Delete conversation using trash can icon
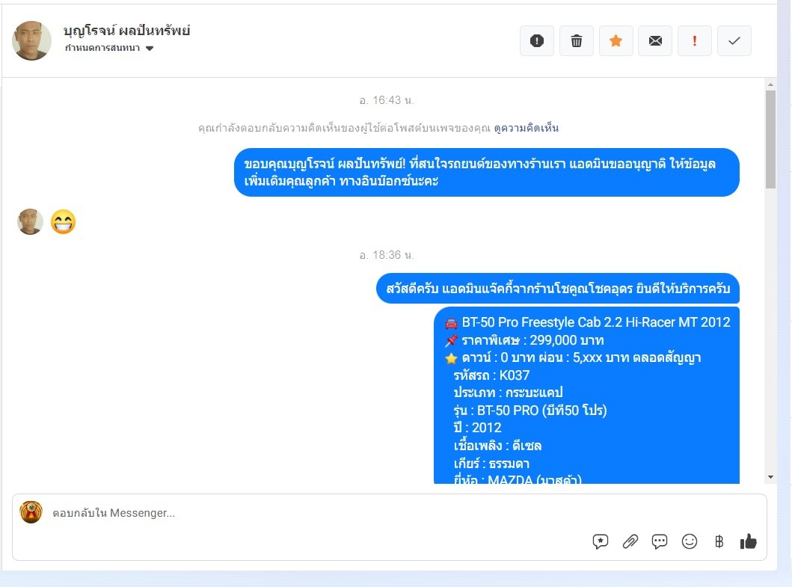This screenshot has height=587, width=792. [x=577, y=41]
